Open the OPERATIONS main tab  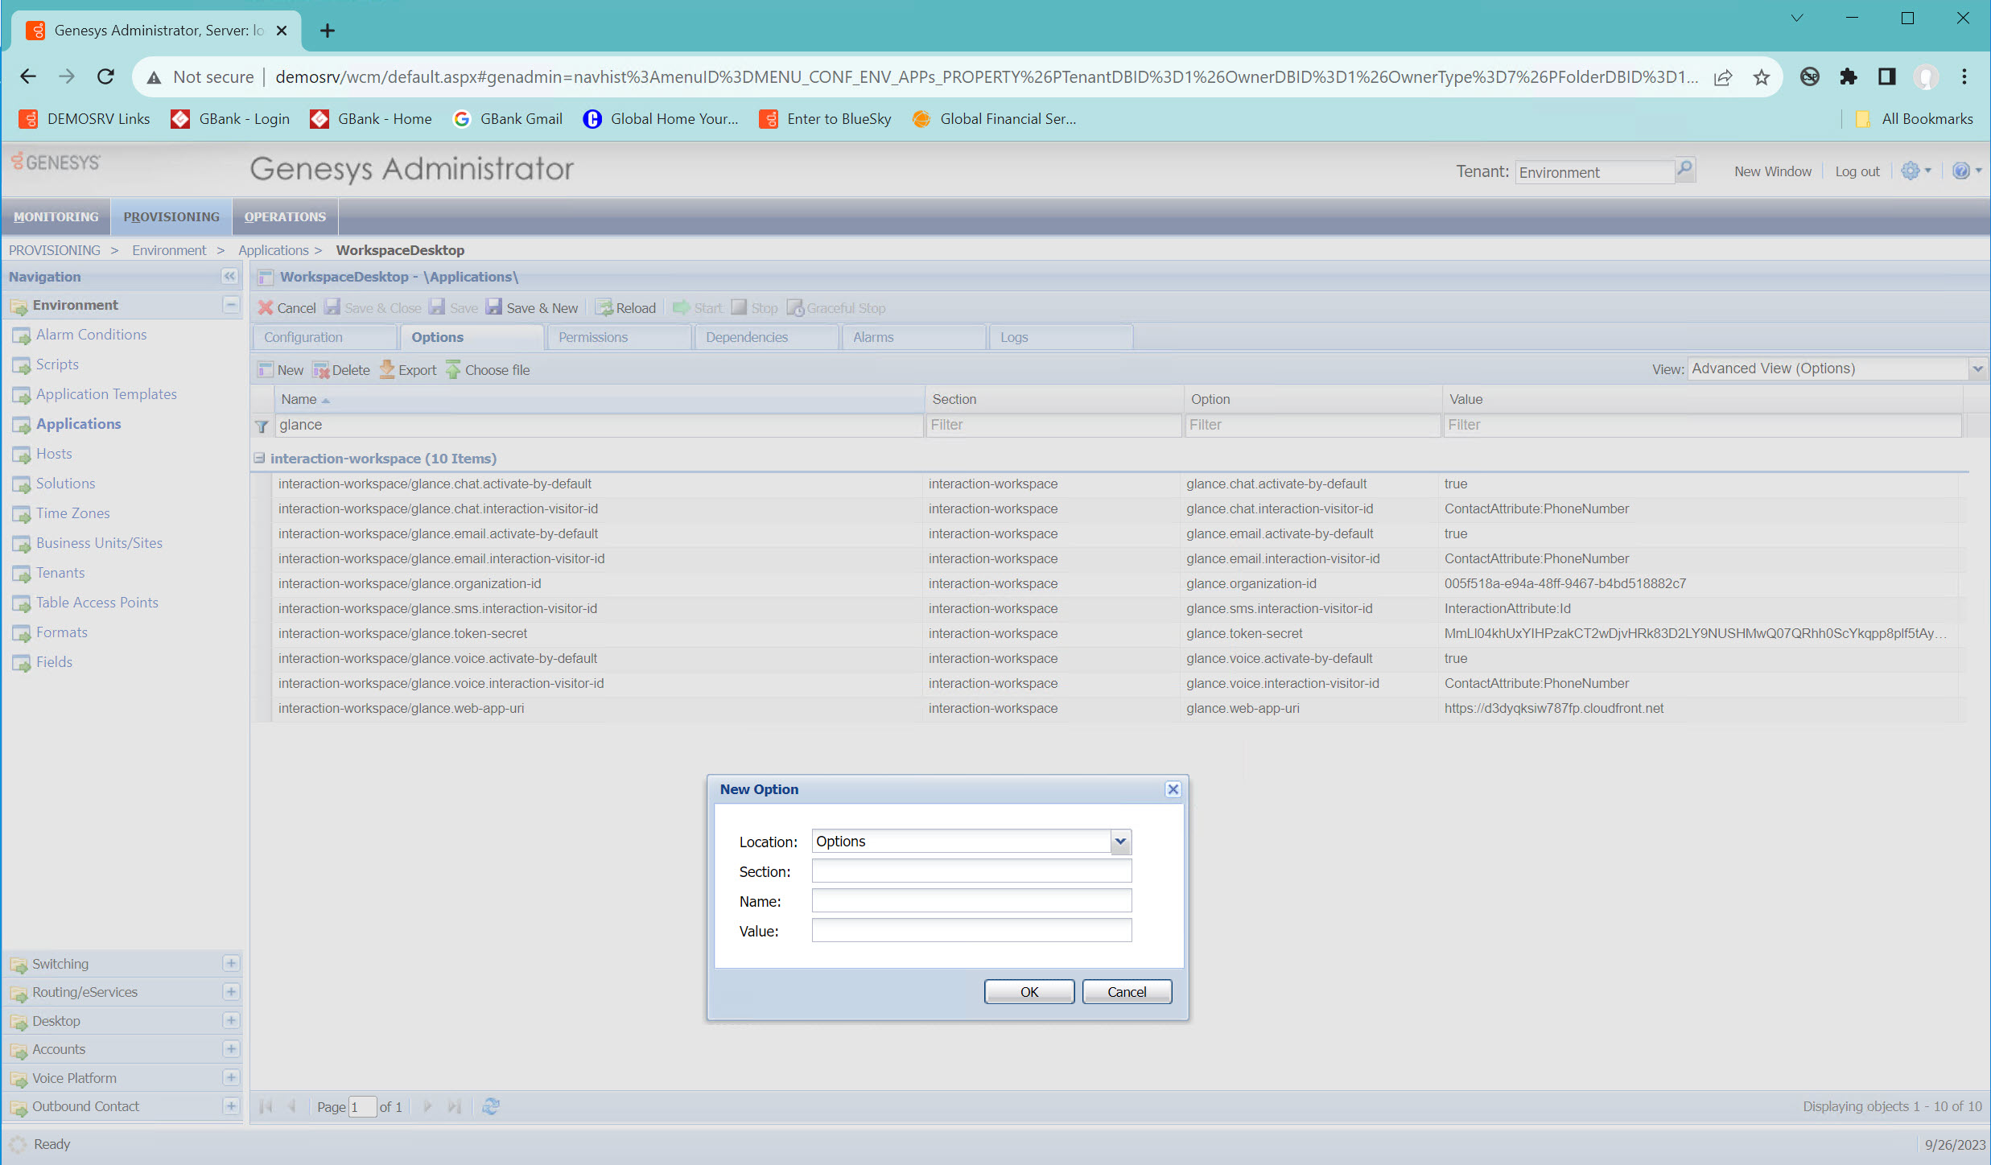pyautogui.click(x=285, y=216)
